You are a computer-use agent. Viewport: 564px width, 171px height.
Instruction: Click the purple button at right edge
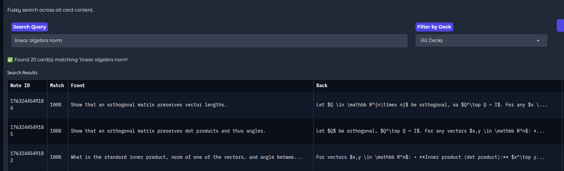pyautogui.click(x=560, y=26)
